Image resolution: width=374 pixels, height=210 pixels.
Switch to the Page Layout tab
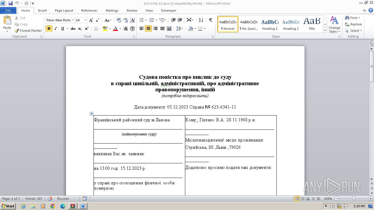pyautogui.click(x=64, y=10)
